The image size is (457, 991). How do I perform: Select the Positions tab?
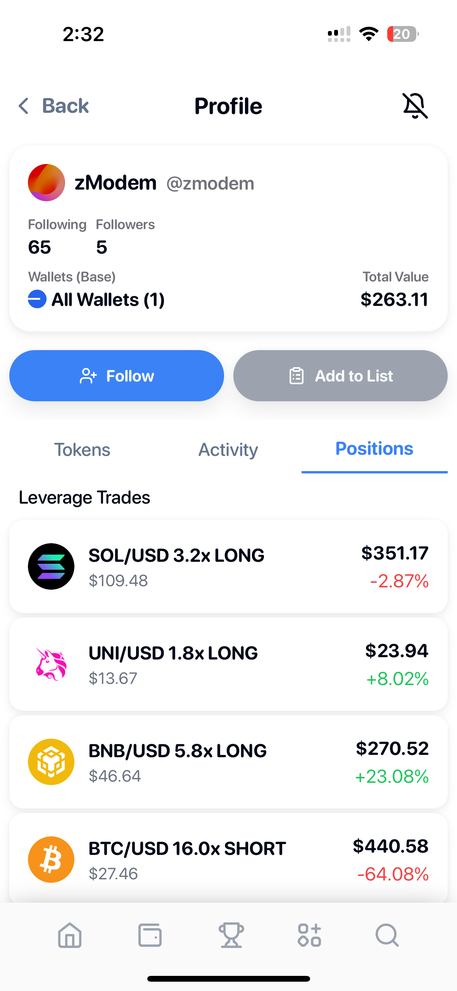(374, 449)
